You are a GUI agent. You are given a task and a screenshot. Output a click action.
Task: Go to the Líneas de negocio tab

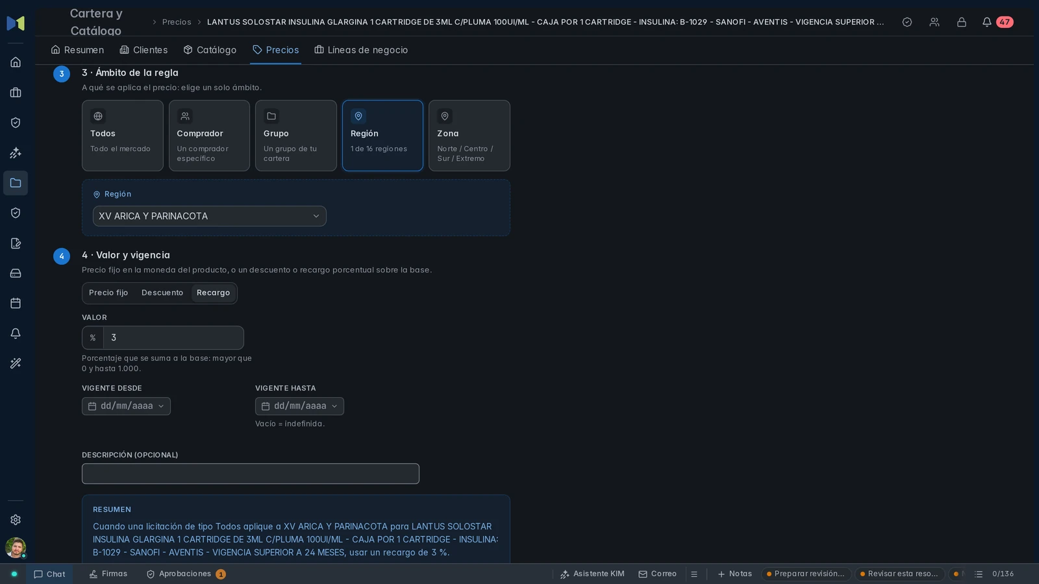tap(361, 50)
